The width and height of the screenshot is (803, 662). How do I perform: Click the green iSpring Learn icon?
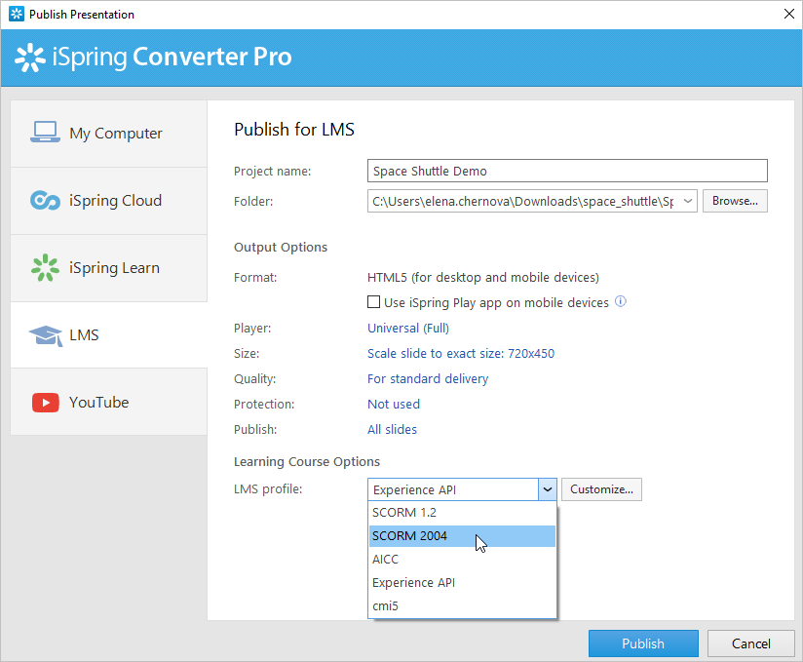pos(45,267)
